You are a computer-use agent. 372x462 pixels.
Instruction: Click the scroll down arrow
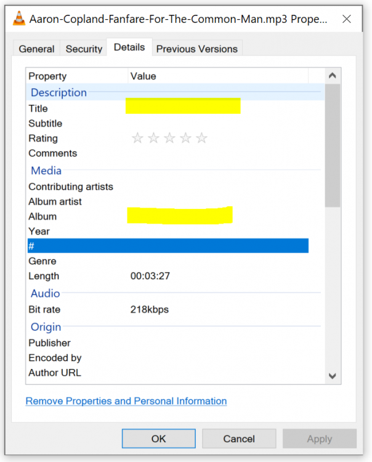tap(333, 376)
